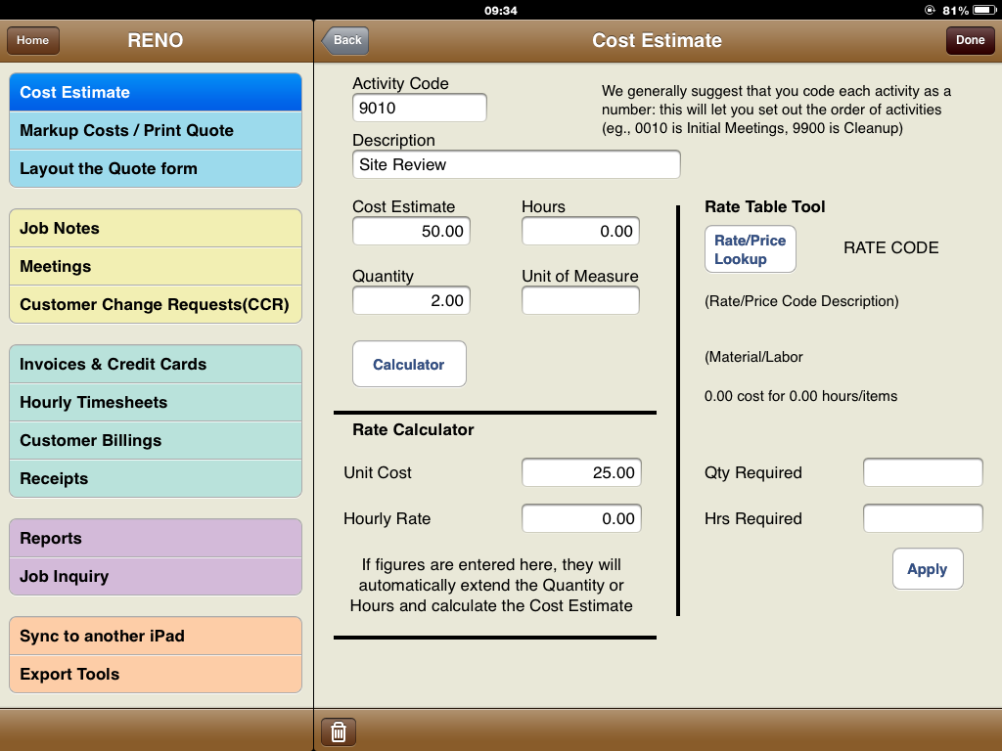
Task: Go to Customer Change Requests(CCR)
Action: 156,304
